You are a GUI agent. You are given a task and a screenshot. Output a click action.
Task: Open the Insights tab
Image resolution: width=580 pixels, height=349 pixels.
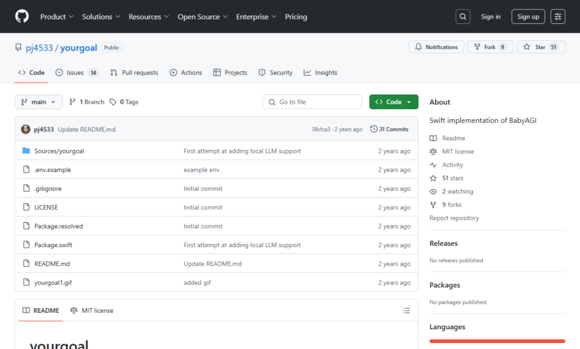[x=320, y=73]
